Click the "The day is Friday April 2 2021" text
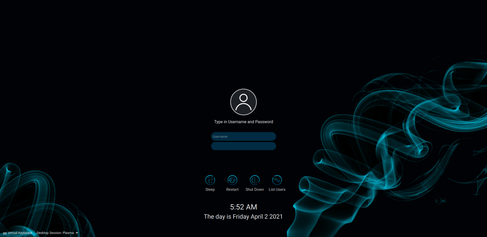This screenshot has width=487, height=237. pos(243,217)
